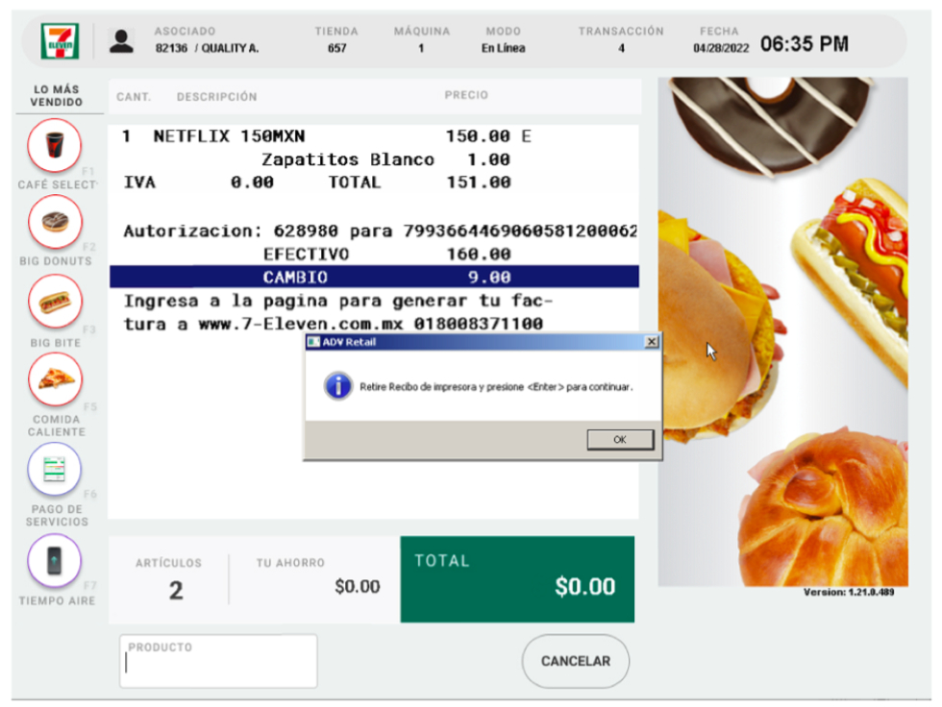This screenshot has width=942, height=707.
Task: Close the ADV Retail dialog window
Action: (651, 342)
